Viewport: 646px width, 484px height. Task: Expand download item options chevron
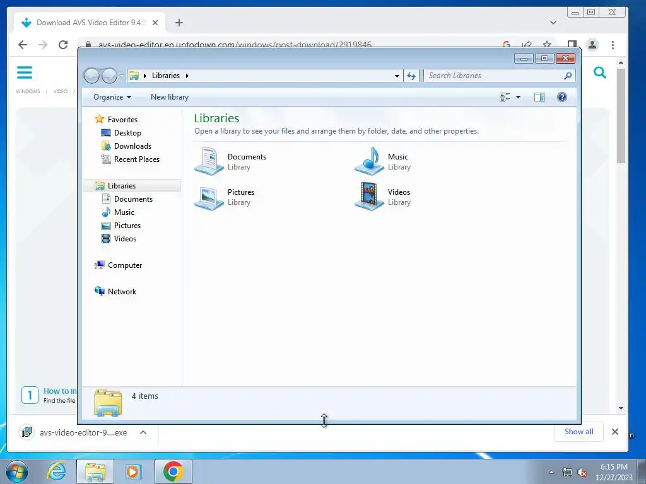pos(143,432)
